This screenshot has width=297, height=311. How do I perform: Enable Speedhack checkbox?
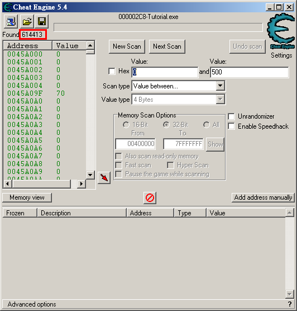(231, 126)
